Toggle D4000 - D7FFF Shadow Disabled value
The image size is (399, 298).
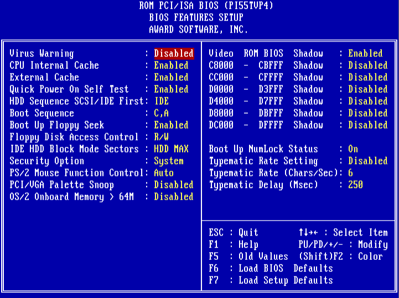click(x=368, y=101)
